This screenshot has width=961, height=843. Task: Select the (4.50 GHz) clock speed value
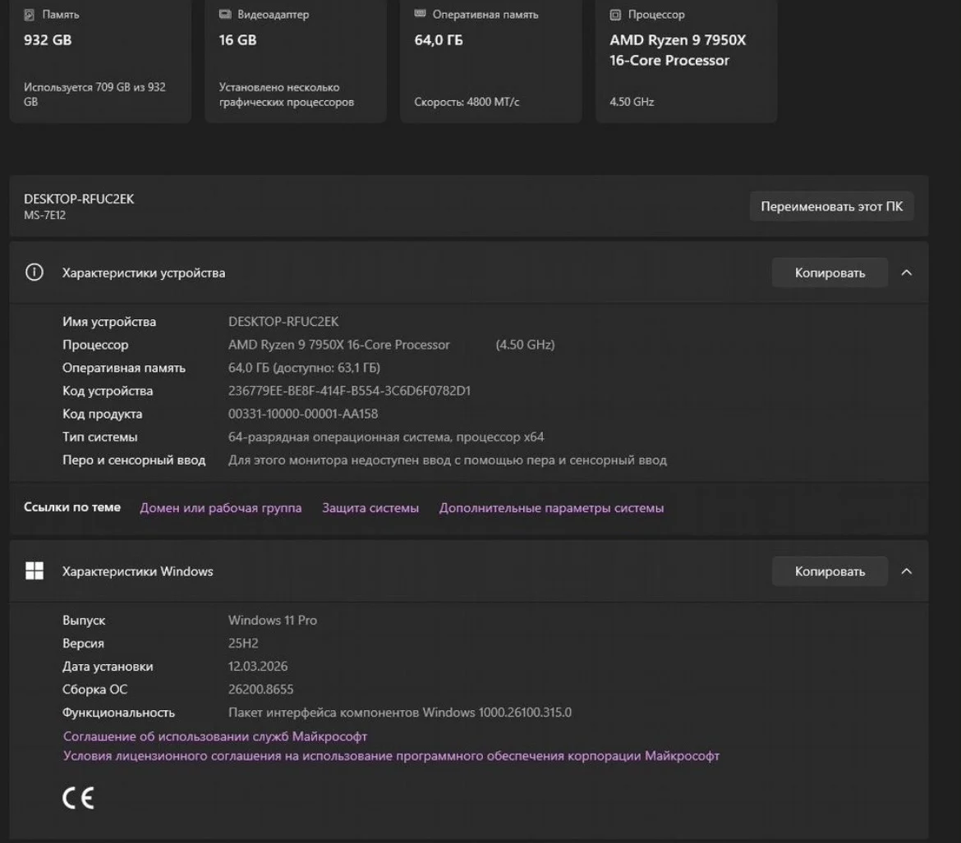pyautogui.click(x=525, y=345)
